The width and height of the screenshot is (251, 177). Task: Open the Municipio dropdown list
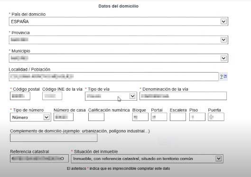point(119,58)
